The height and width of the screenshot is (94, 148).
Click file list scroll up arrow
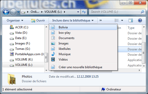tap(144, 27)
